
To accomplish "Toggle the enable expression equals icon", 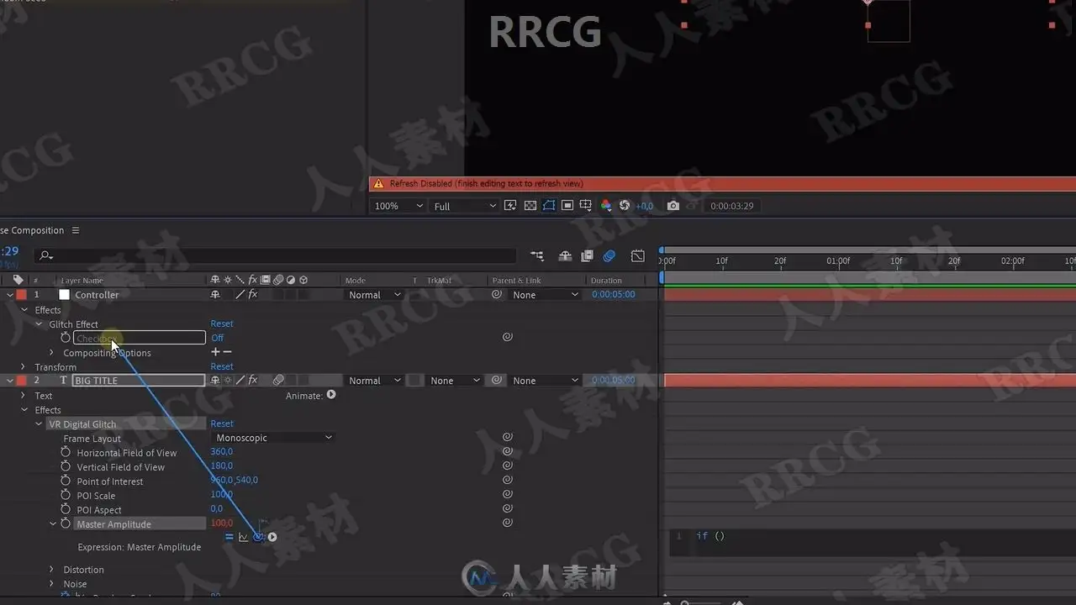I will coord(229,537).
